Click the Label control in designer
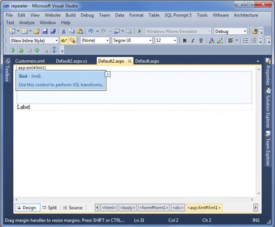 tap(23, 107)
